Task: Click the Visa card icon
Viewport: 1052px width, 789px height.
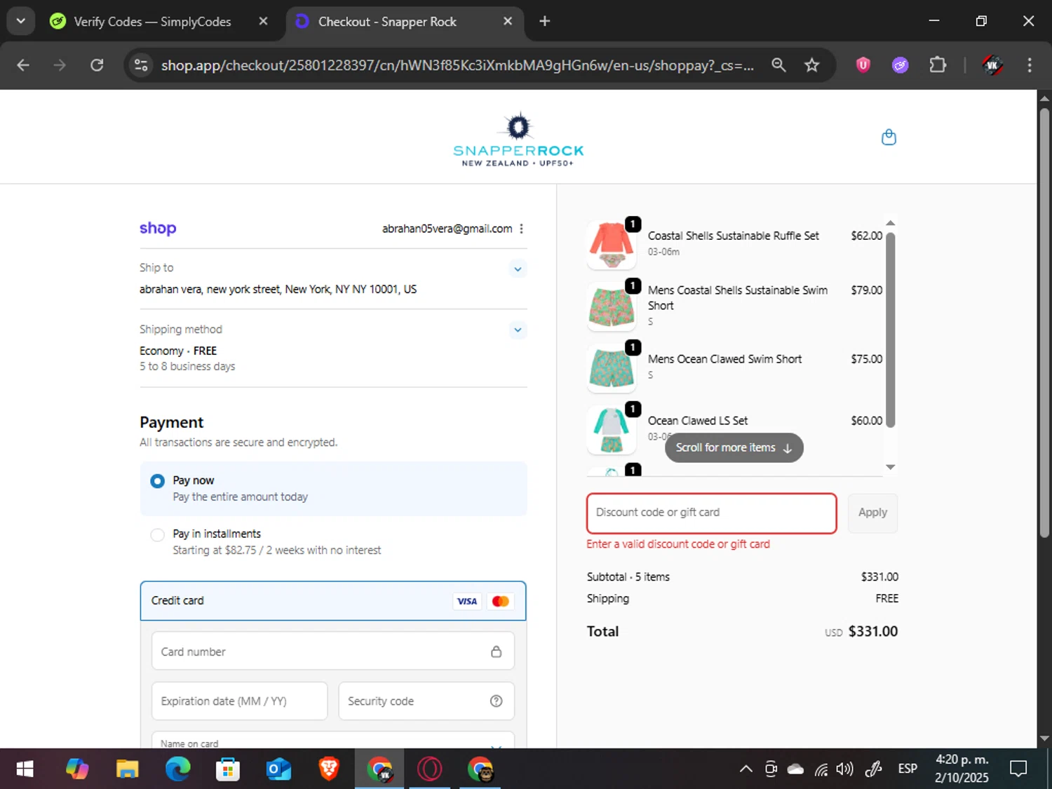Action: [x=467, y=601]
